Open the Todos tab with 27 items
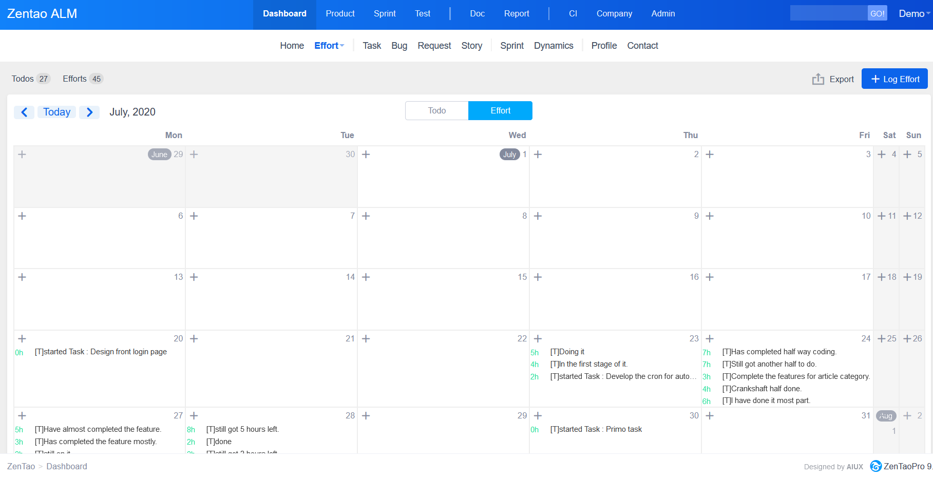The height and width of the screenshot is (478, 933). 30,79
